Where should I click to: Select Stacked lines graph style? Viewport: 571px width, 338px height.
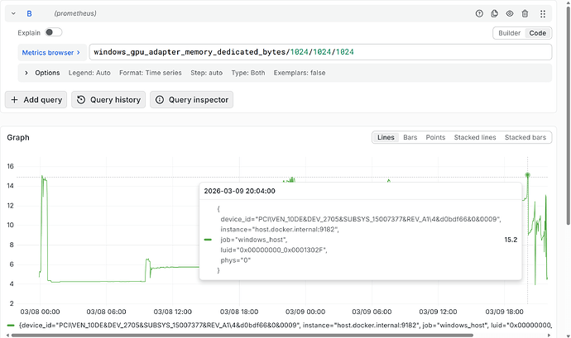[474, 137]
